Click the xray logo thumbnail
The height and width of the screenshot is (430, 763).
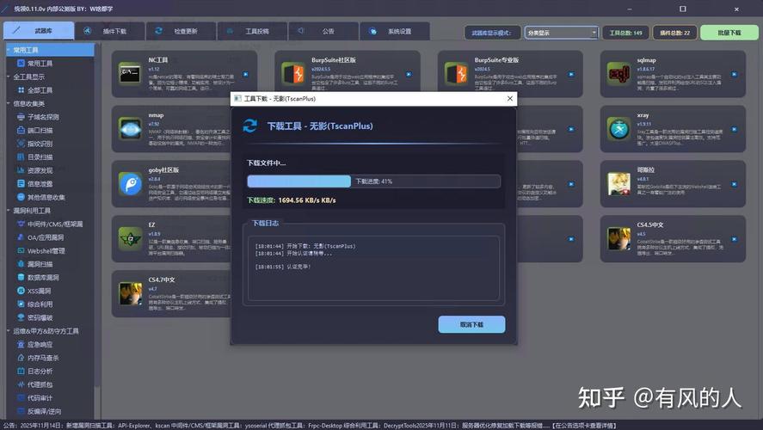pos(618,129)
